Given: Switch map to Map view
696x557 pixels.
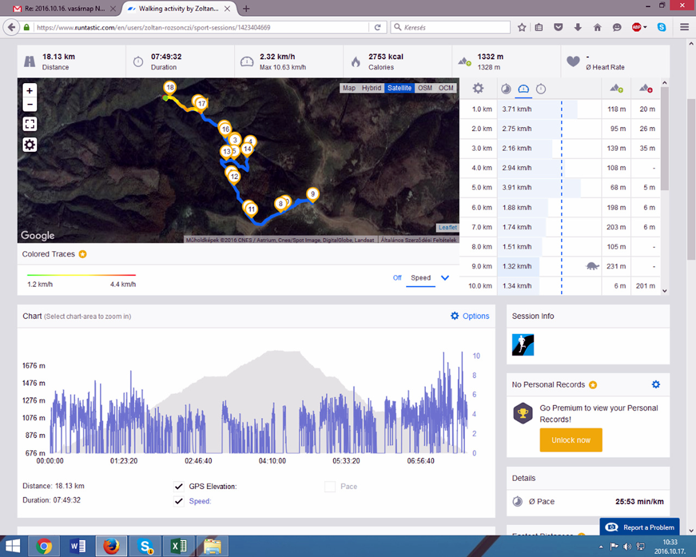Looking at the screenshot, I should click(x=349, y=88).
